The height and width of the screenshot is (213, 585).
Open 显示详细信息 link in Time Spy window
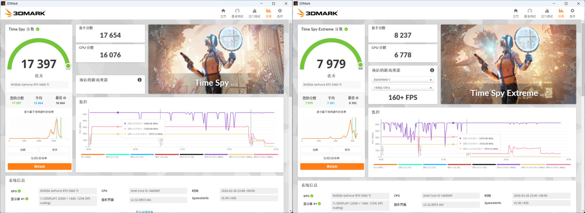point(144,212)
